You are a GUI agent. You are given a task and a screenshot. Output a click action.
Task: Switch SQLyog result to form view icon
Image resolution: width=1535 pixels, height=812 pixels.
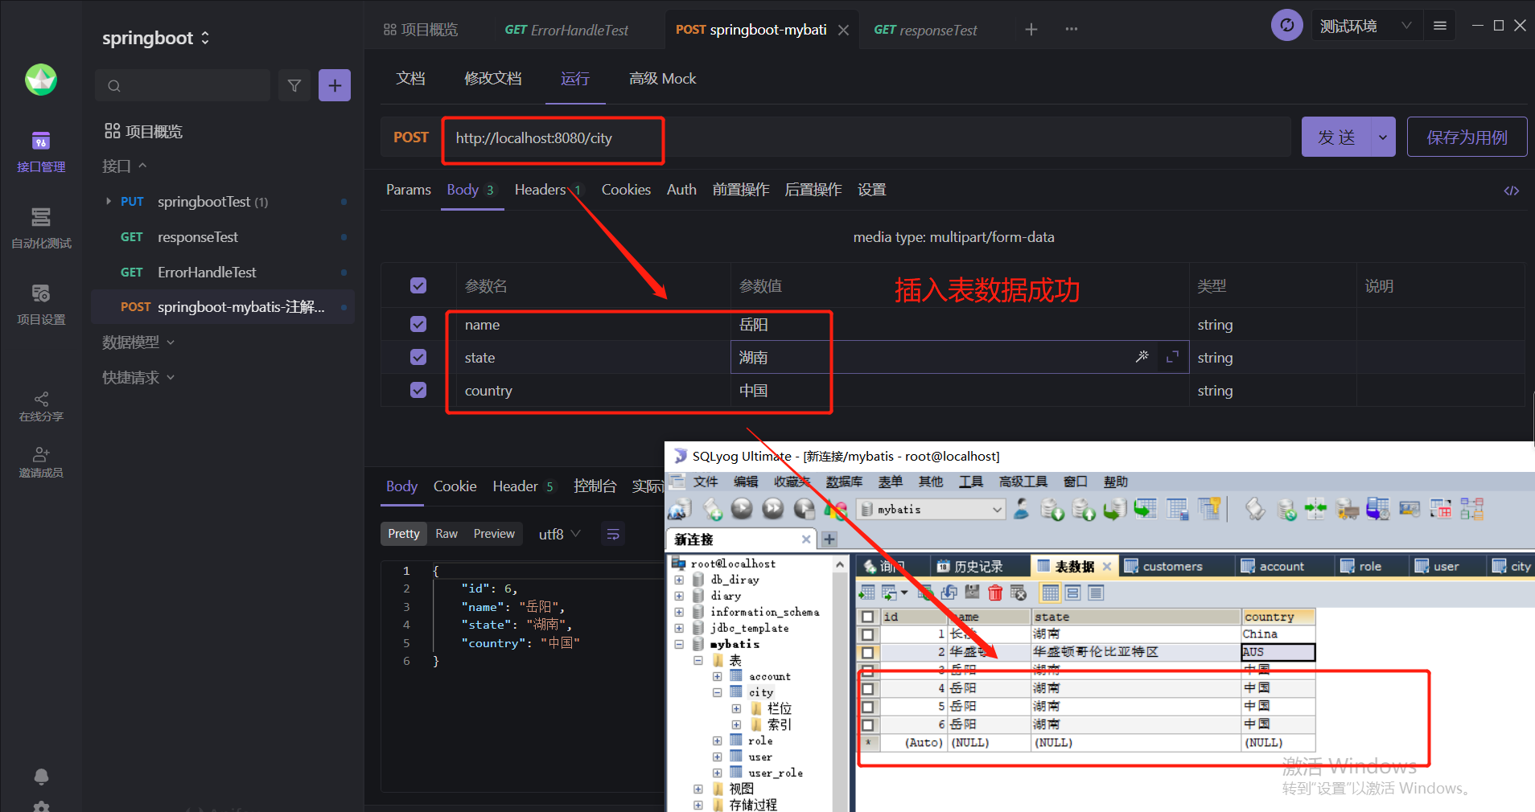coord(1073,593)
